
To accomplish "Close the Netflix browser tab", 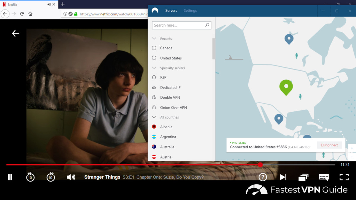I will click(54, 4).
